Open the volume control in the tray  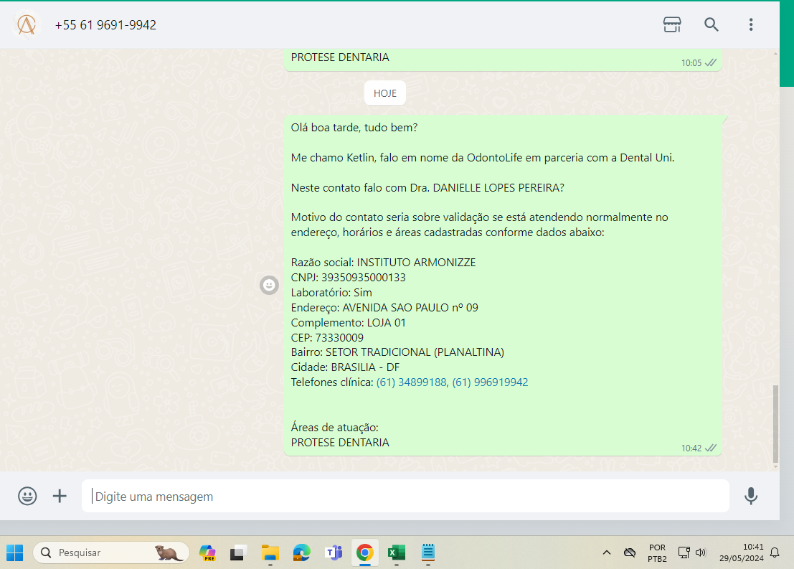click(701, 552)
